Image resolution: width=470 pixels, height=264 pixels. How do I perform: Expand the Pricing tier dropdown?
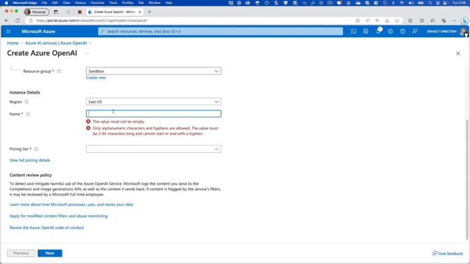pyautogui.click(x=153, y=148)
